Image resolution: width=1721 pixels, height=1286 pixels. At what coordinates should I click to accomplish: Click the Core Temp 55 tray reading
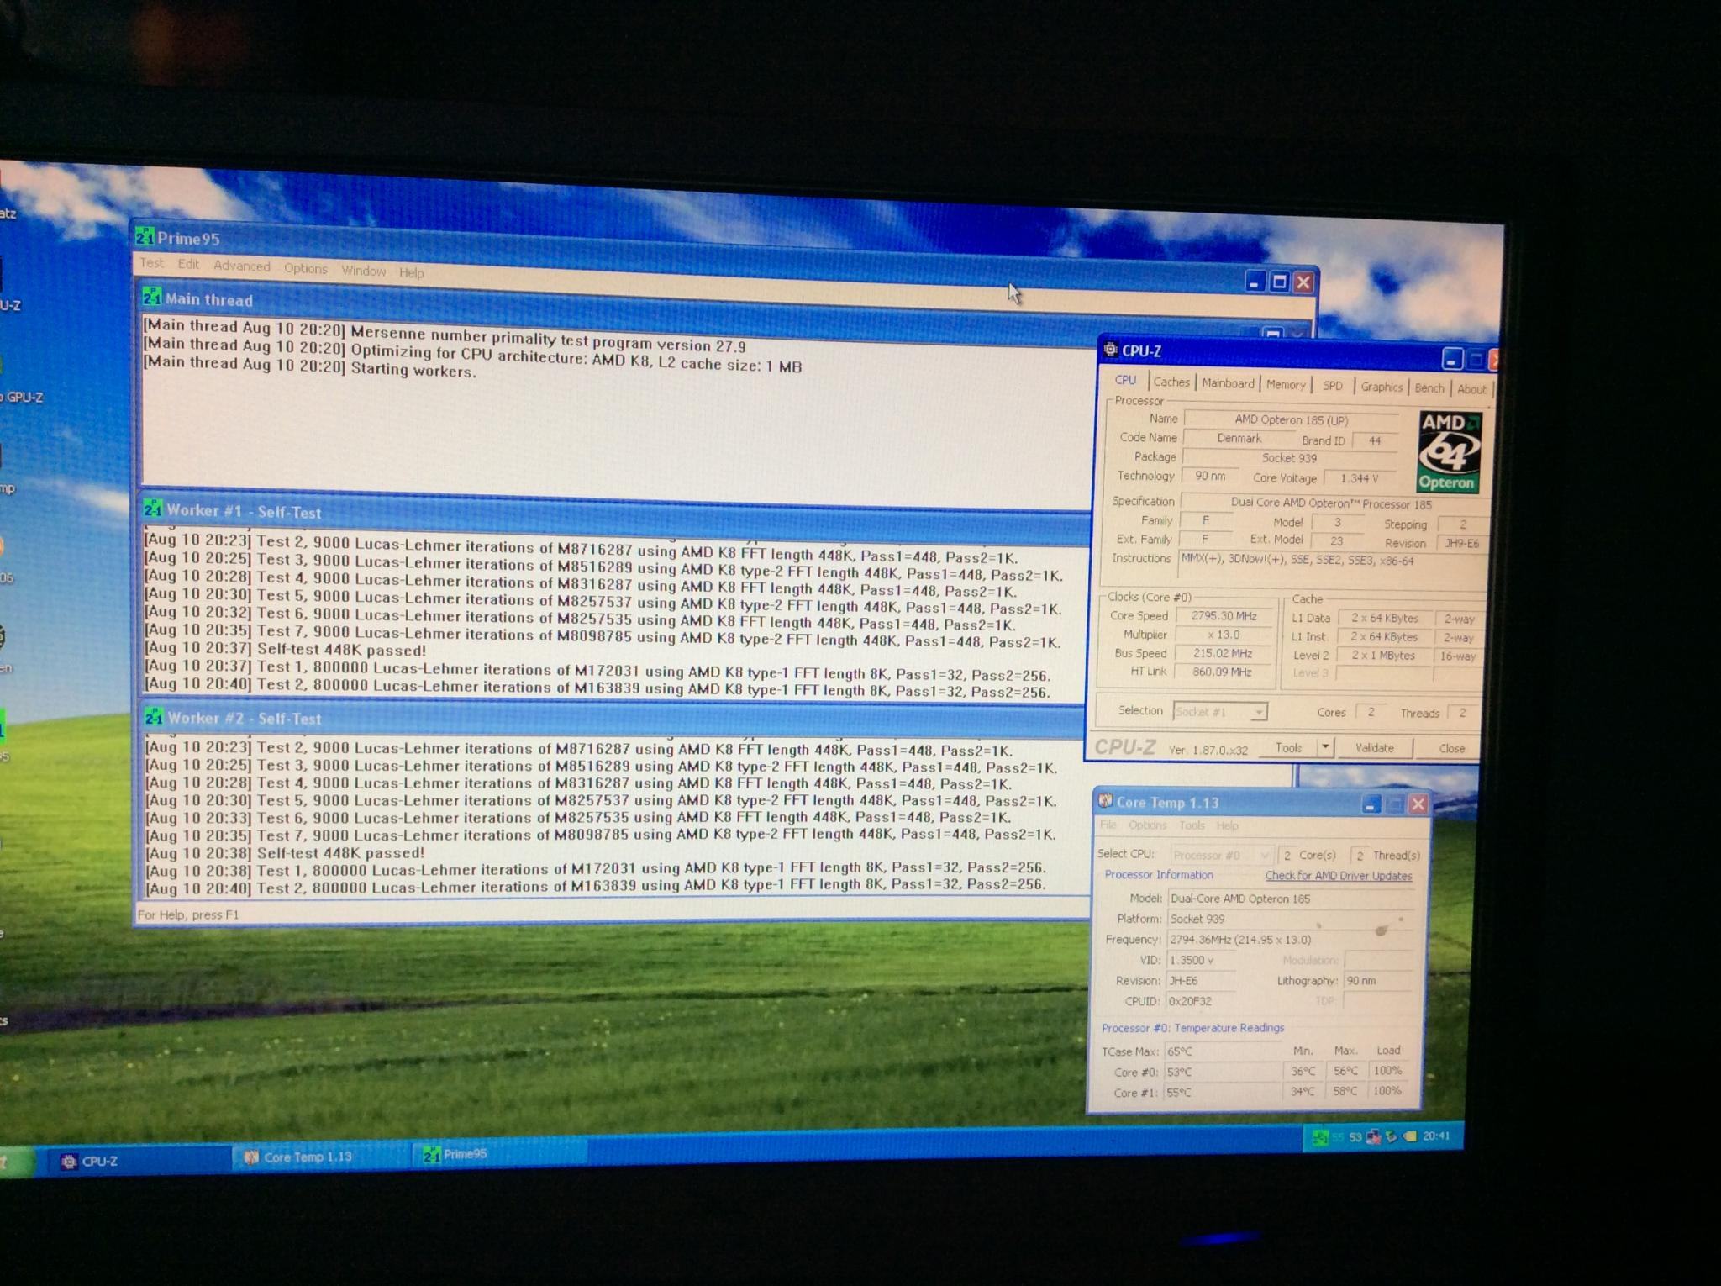[1338, 1137]
